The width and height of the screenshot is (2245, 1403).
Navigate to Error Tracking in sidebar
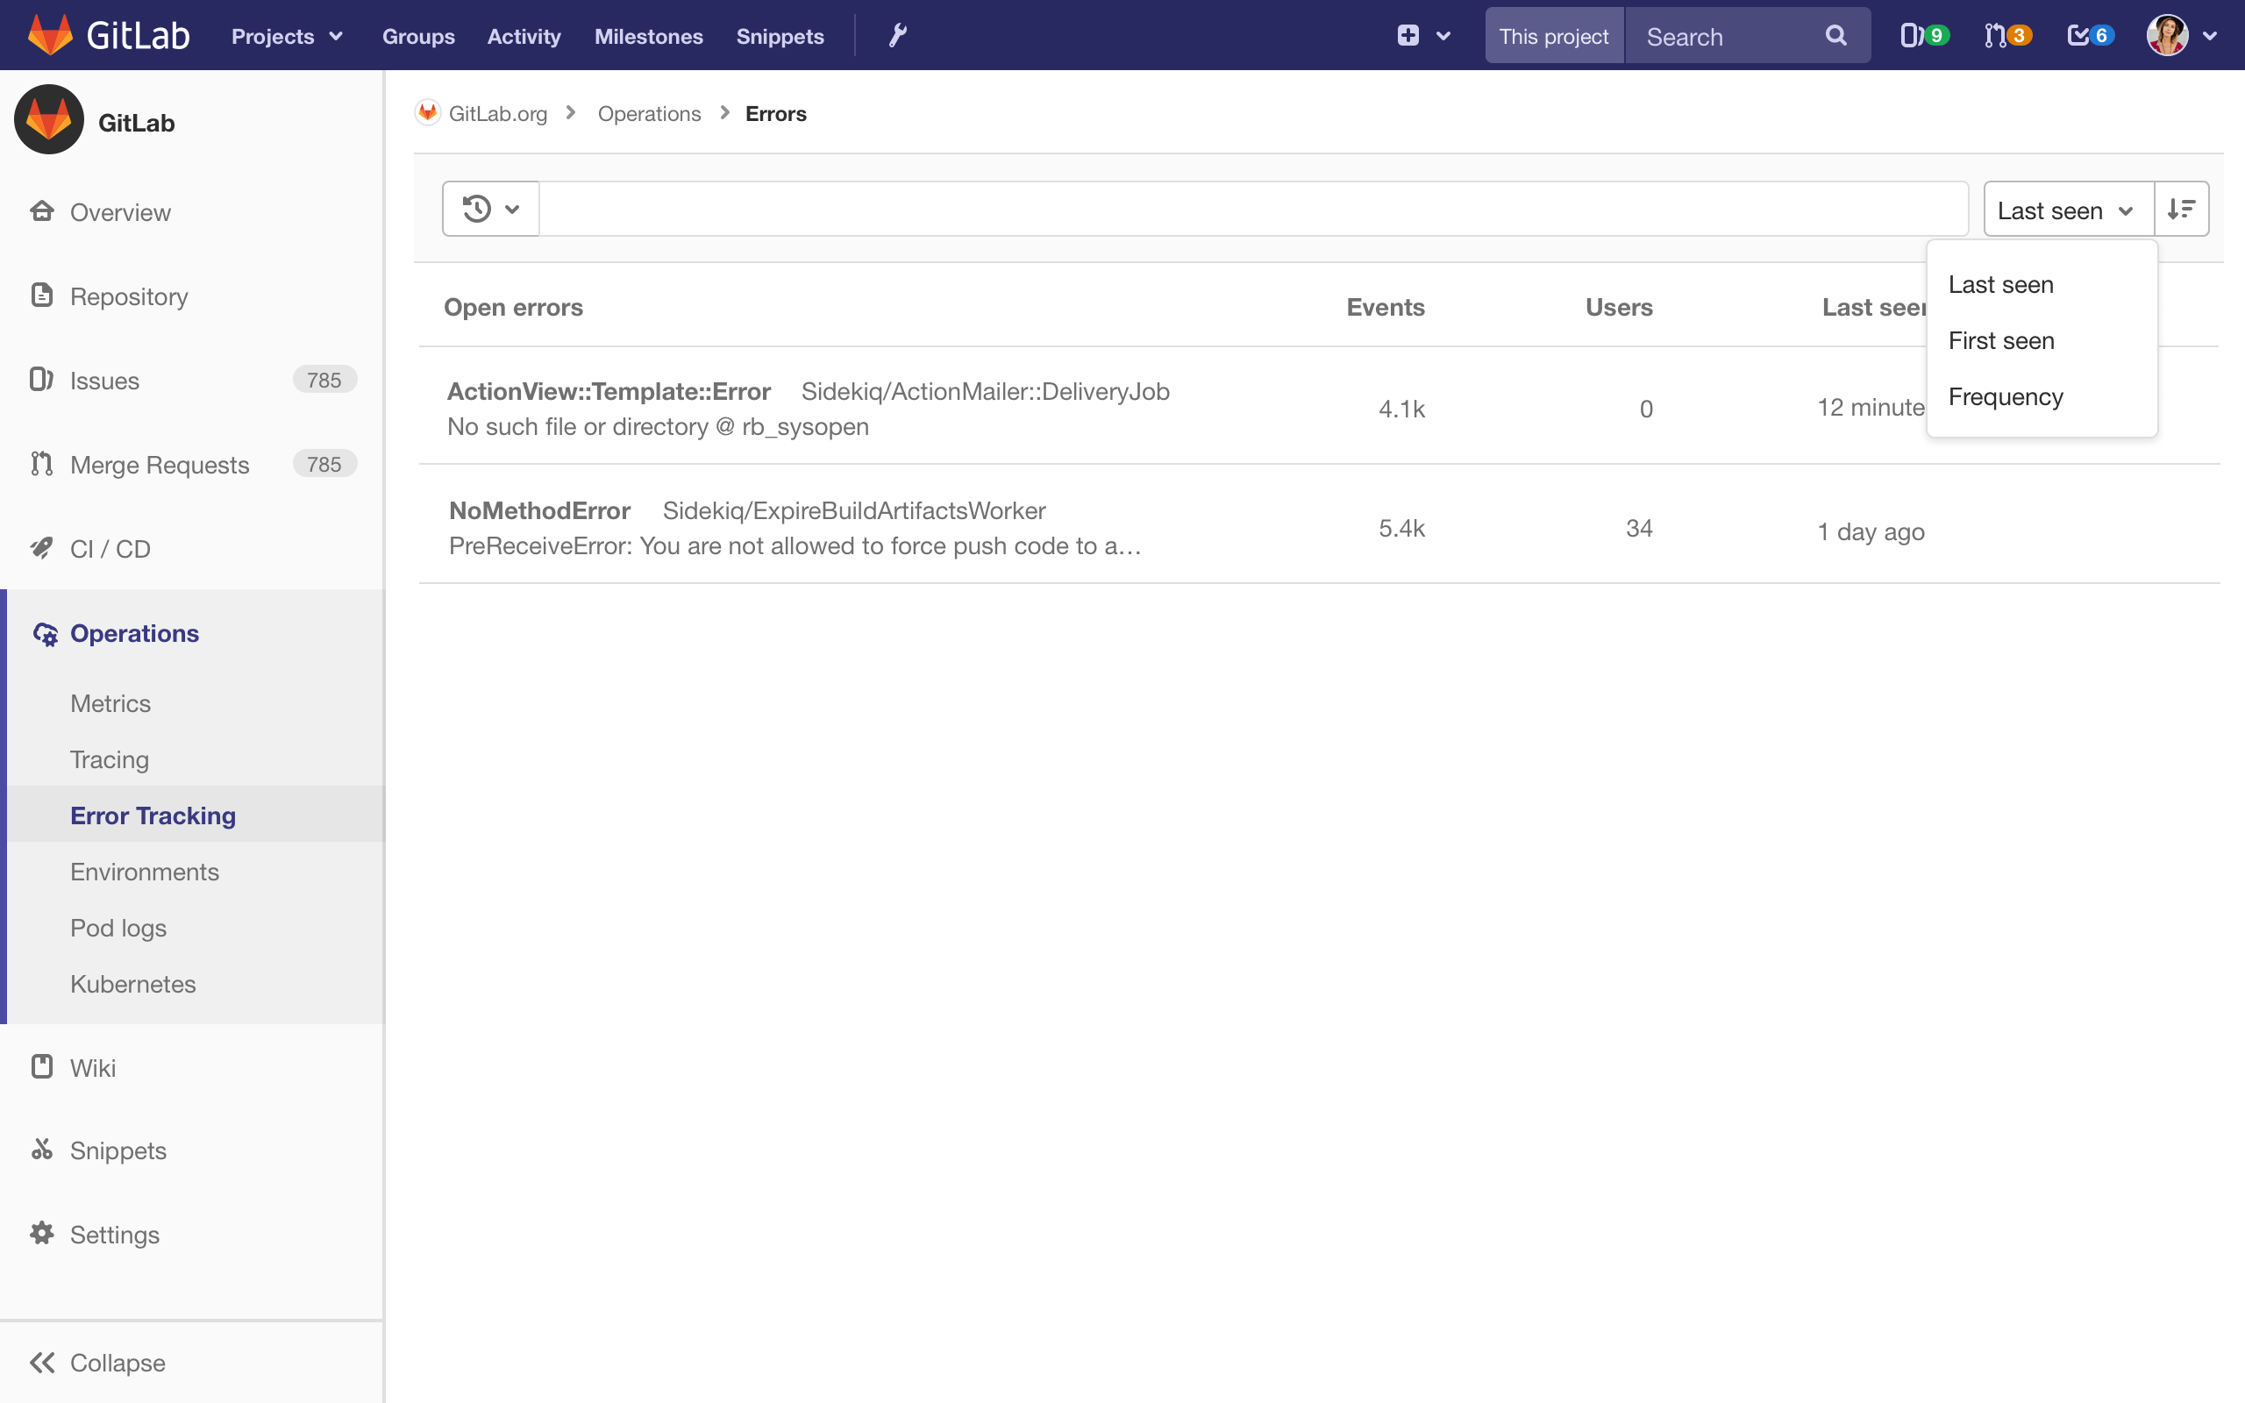[153, 815]
